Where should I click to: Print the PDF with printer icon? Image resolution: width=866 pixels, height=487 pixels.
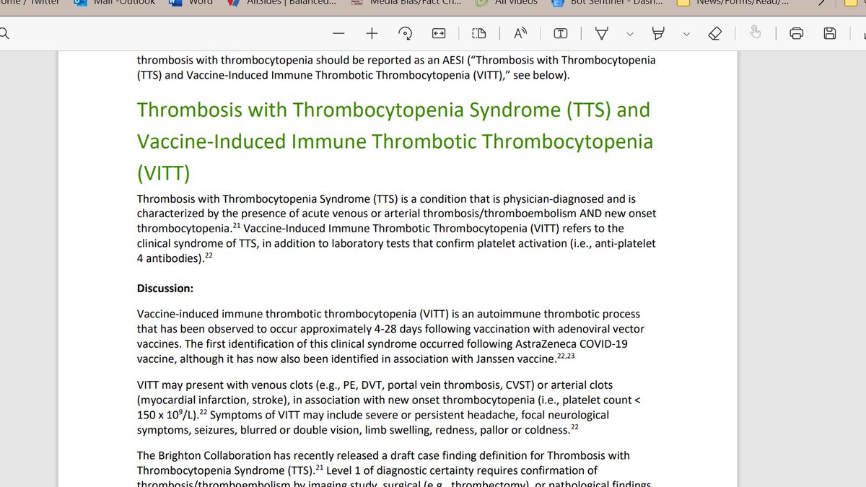(797, 33)
